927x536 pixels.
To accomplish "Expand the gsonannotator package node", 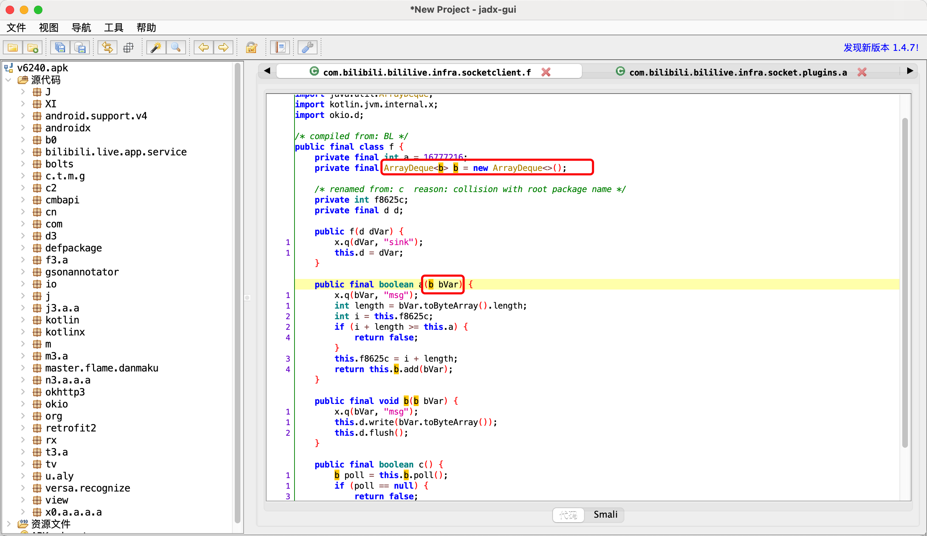I will (x=23, y=272).
